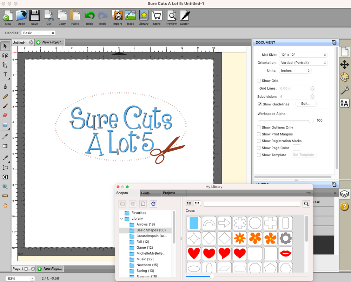The image size is (351, 282).
Task: Switch to the Fonts tab in My Library
Action: pyautogui.click(x=151, y=193)
